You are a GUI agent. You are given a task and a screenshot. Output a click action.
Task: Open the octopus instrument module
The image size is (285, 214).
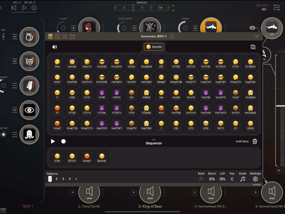[29, 134]
